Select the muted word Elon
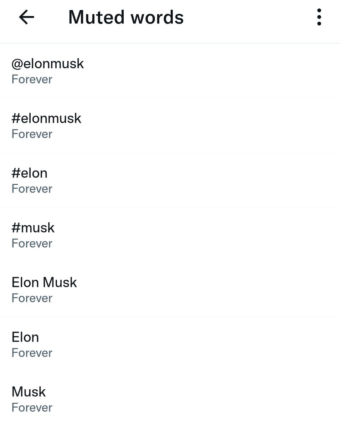340x427 pixels. (x=170, y=344)
